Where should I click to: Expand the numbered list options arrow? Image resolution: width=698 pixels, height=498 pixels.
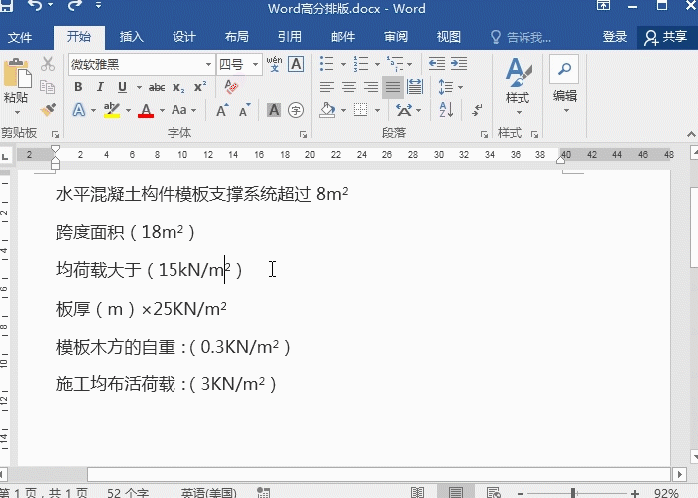377,64
